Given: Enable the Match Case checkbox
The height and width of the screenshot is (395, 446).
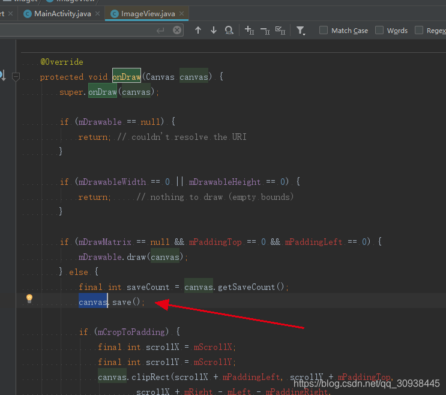Looking at the screenshot, I should [324, 30].
